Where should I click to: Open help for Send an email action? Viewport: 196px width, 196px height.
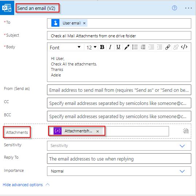click(175, 8)
